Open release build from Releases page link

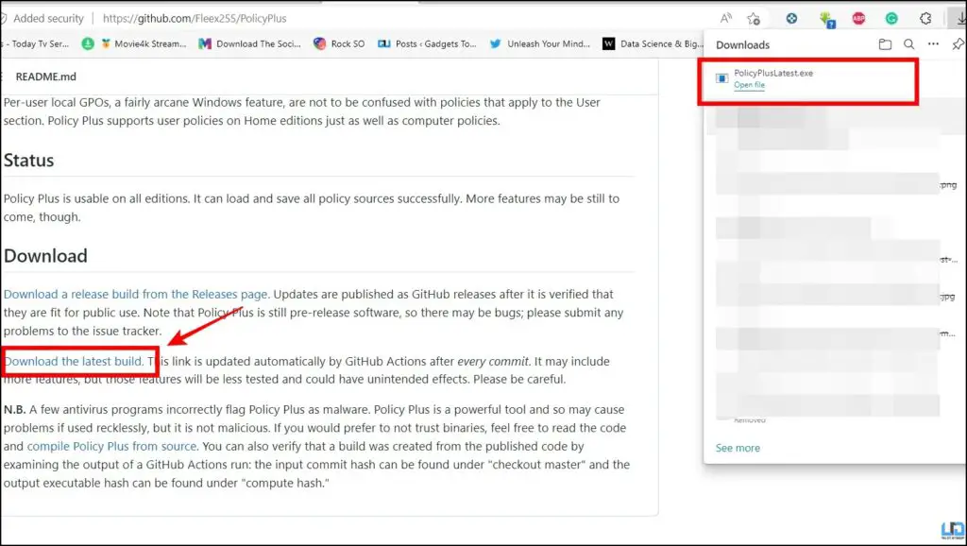point(136,295)
